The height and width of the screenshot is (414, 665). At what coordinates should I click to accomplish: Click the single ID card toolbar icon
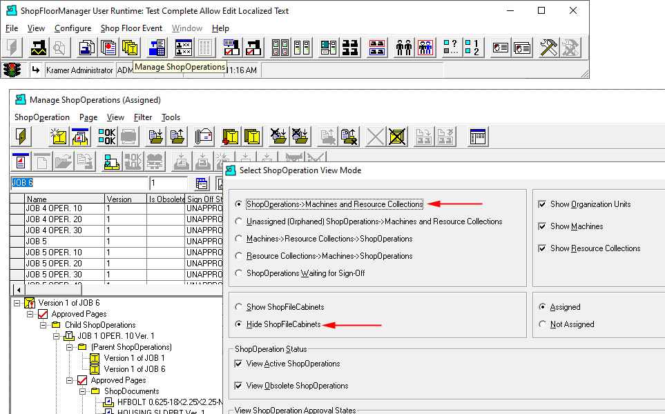[501, 48]
